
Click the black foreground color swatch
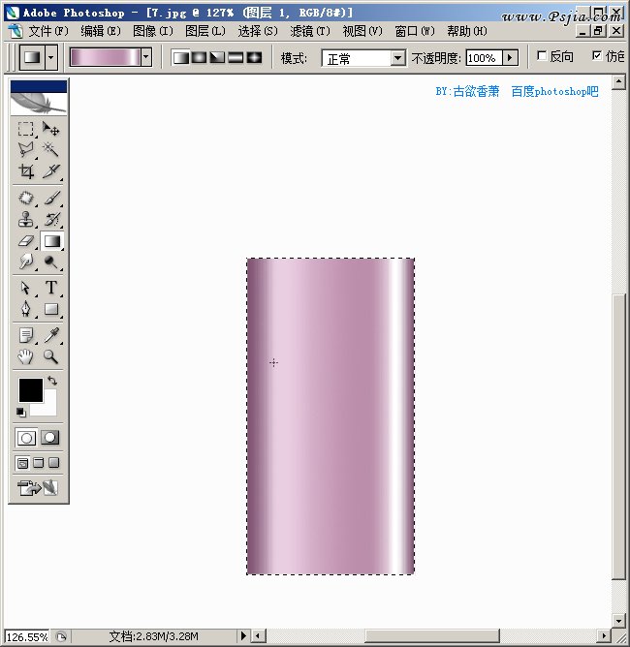(31, 390)
